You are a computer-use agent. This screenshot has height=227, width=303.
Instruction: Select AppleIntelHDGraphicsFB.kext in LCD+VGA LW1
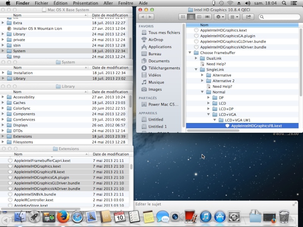242,126
